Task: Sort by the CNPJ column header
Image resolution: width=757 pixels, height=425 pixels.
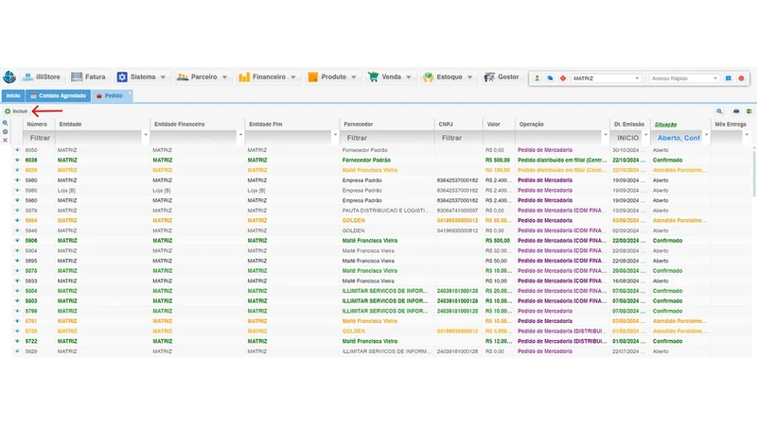Action: [x=446, y=125]
